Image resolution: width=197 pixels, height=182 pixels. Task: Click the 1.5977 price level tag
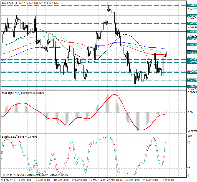pyautogui.click(x=192, y=80)
